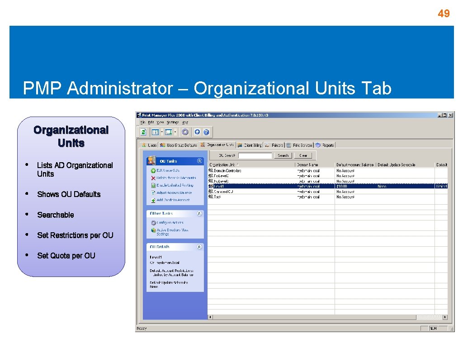Click the Edit these OUs link

(x=168, y=170)
